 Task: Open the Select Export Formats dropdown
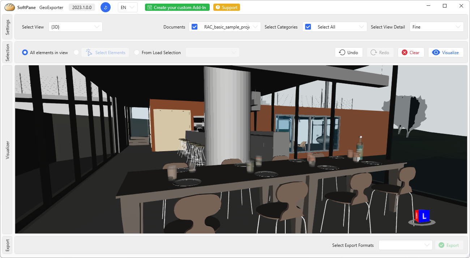pyautogui.click(x=405, y=245)
